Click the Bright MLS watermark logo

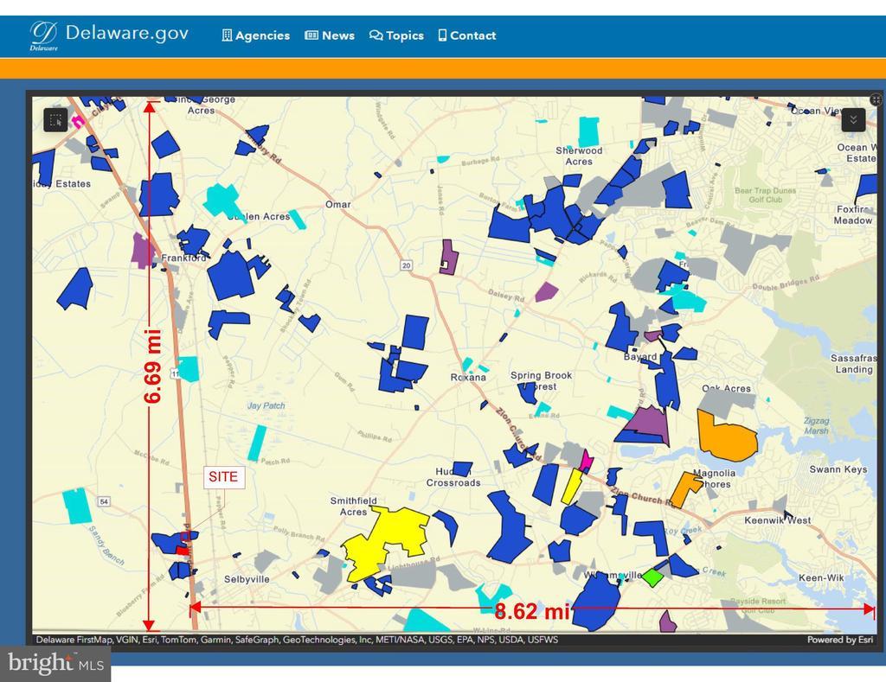click(55, 664)
